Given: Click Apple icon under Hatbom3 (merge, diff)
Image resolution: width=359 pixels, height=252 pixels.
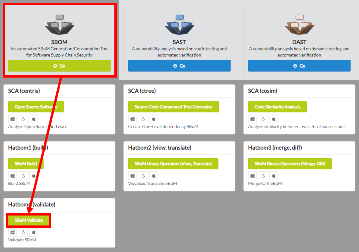Looking at the screenshot, I should (x=274, y=176).
